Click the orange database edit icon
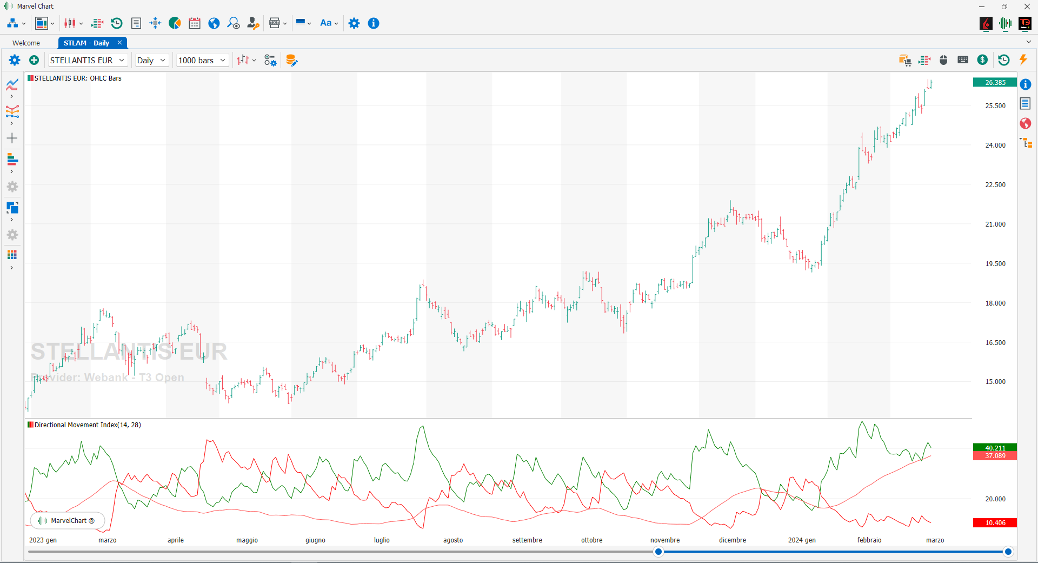Screen dimensions: 1038x563 [291, 60]
